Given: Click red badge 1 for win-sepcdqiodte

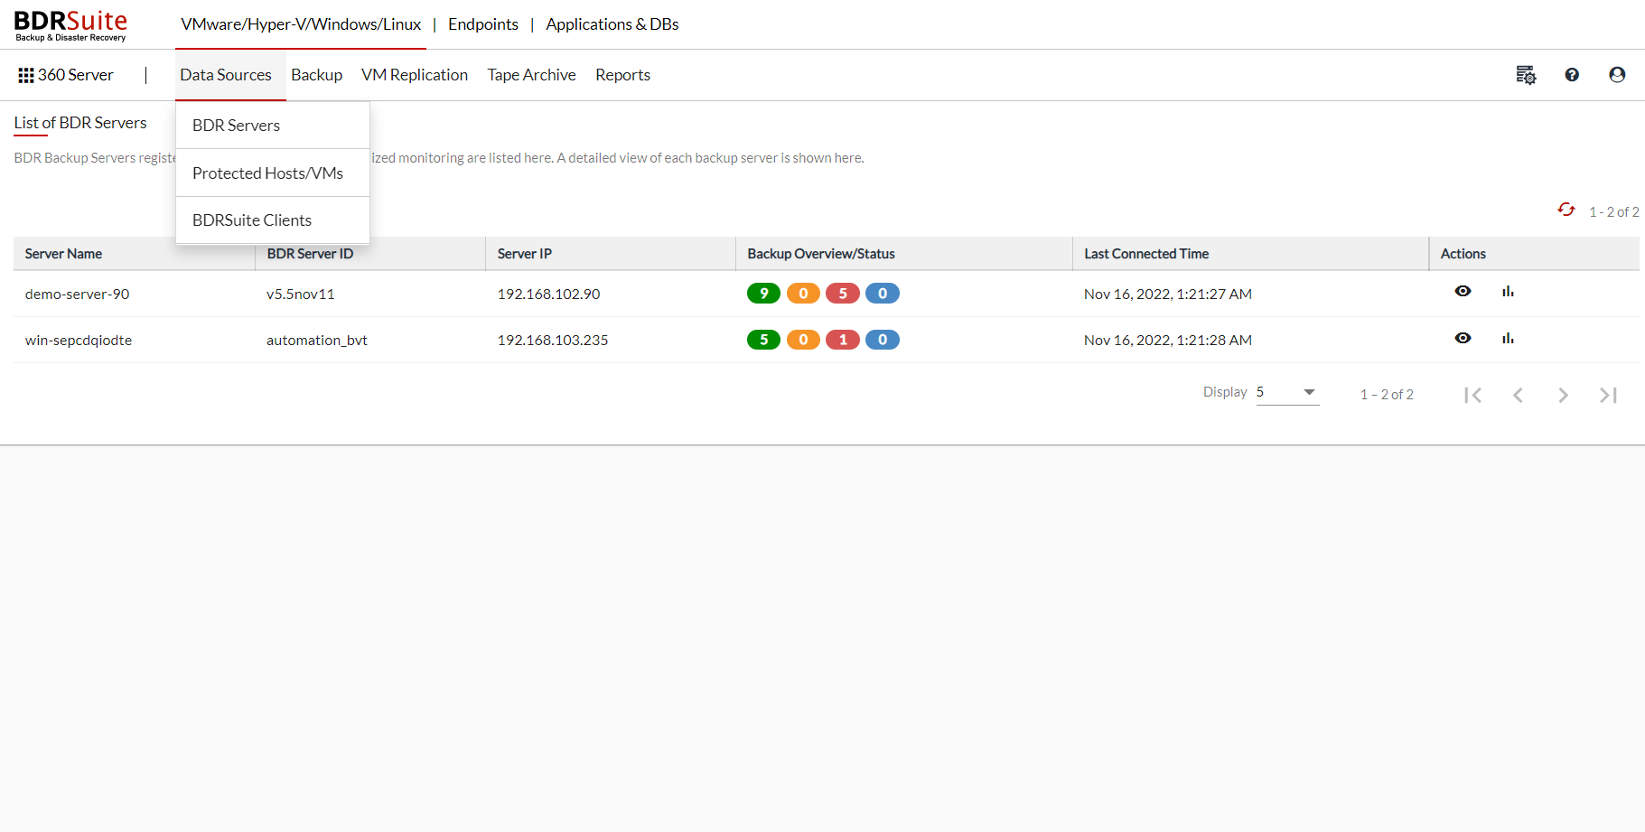Looking at the screenshot, I should [x=843, y=340].
